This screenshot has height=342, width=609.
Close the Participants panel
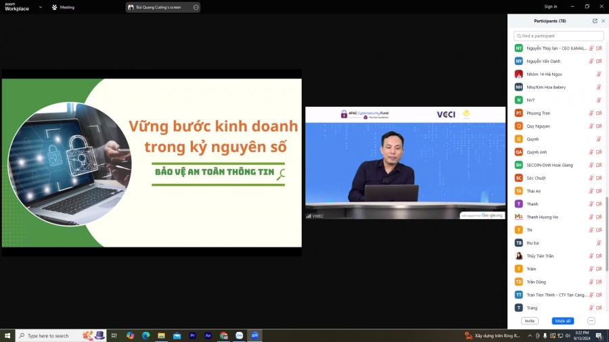pyautogui.click(x=604, y=21)
